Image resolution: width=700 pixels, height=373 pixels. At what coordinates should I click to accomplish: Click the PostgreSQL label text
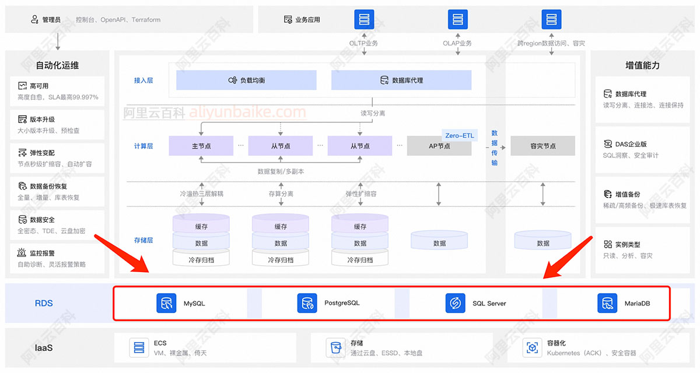pyautogui.click(x=342, y=304)
